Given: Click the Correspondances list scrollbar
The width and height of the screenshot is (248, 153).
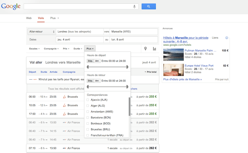Looking at the screenshot, I should coord(129,107).
